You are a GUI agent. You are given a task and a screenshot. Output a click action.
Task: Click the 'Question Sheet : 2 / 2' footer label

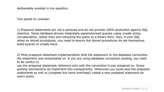[135, 89]
